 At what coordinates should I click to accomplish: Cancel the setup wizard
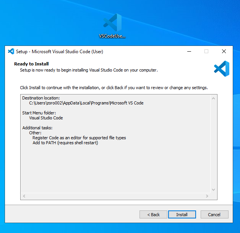click(x=214, y=215)
